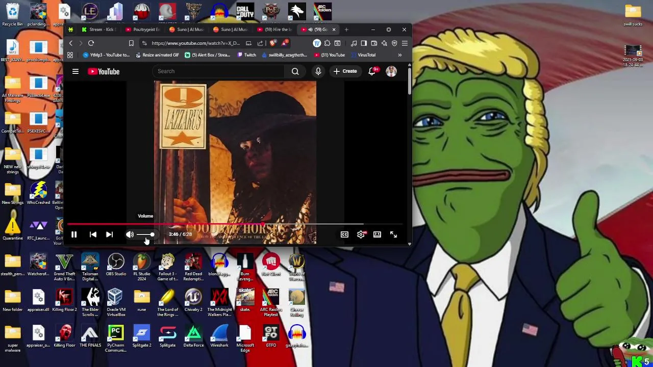Open the video settings gear
Screen dimensions: 653x367
tap(361, 234)
